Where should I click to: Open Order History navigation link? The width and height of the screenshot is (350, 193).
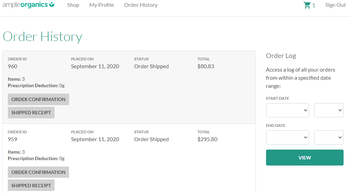pos(141,5)
